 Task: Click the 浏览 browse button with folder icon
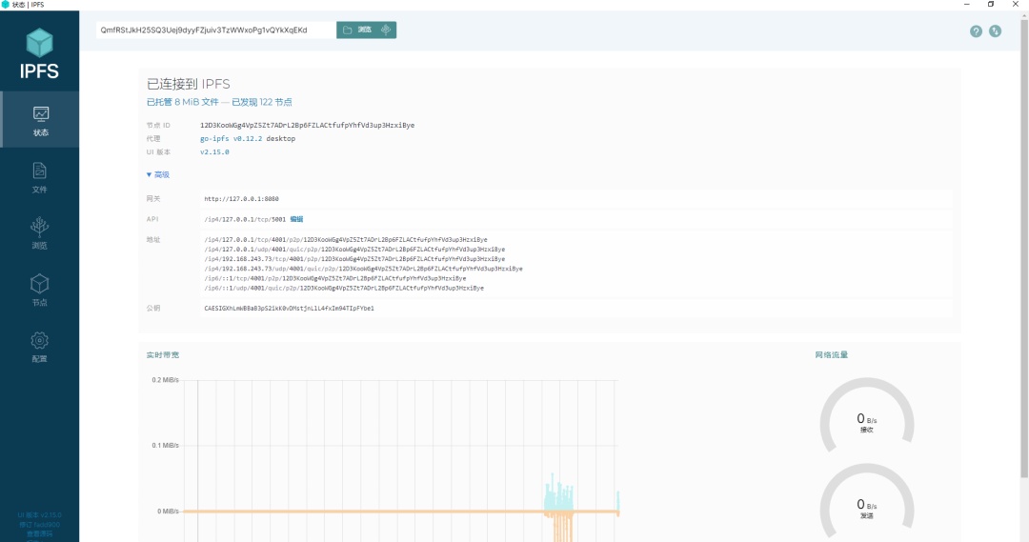(357, 30)
